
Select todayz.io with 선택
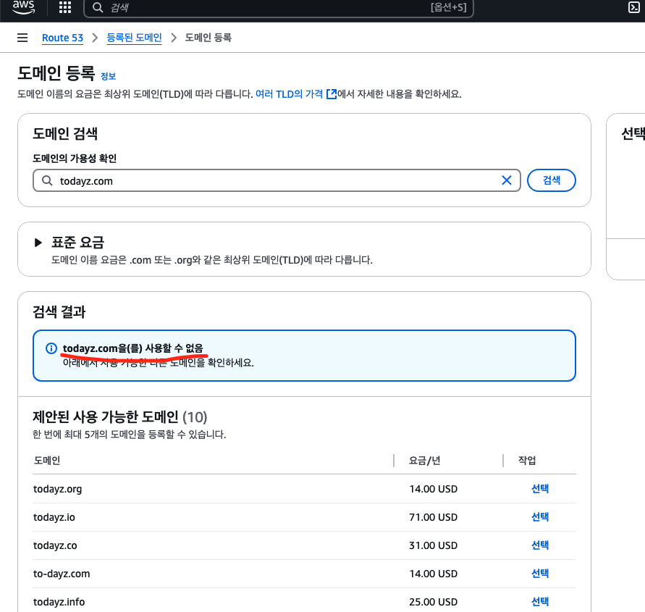pyautogui.click(x=540, y=517)
